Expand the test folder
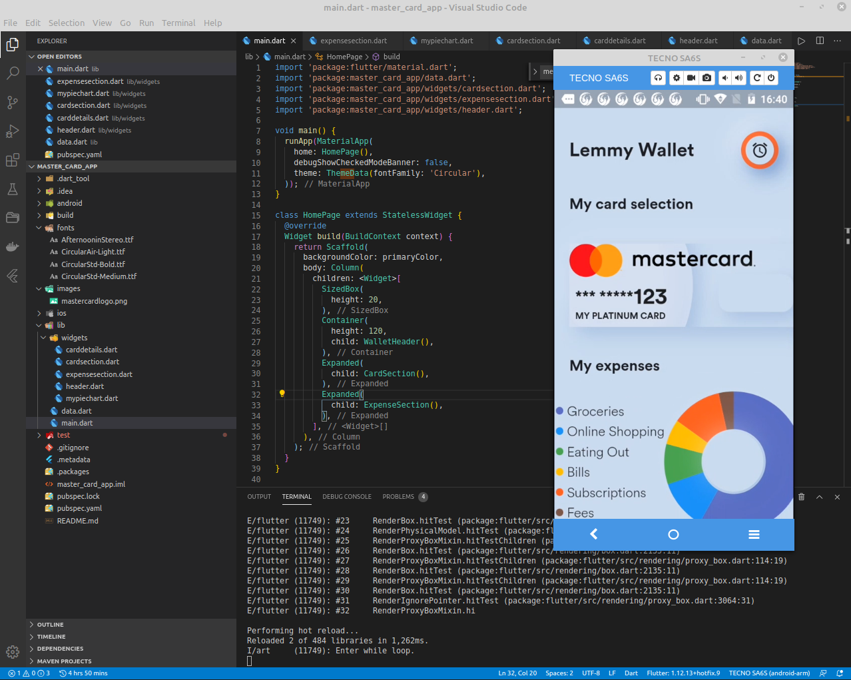This screenshot has width=851, height=680. click(131, 435)
